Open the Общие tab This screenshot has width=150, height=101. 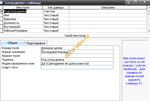tap(12, 43)
